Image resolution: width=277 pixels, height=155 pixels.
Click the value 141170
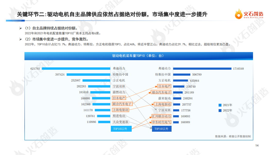click(x=88, y=110)
